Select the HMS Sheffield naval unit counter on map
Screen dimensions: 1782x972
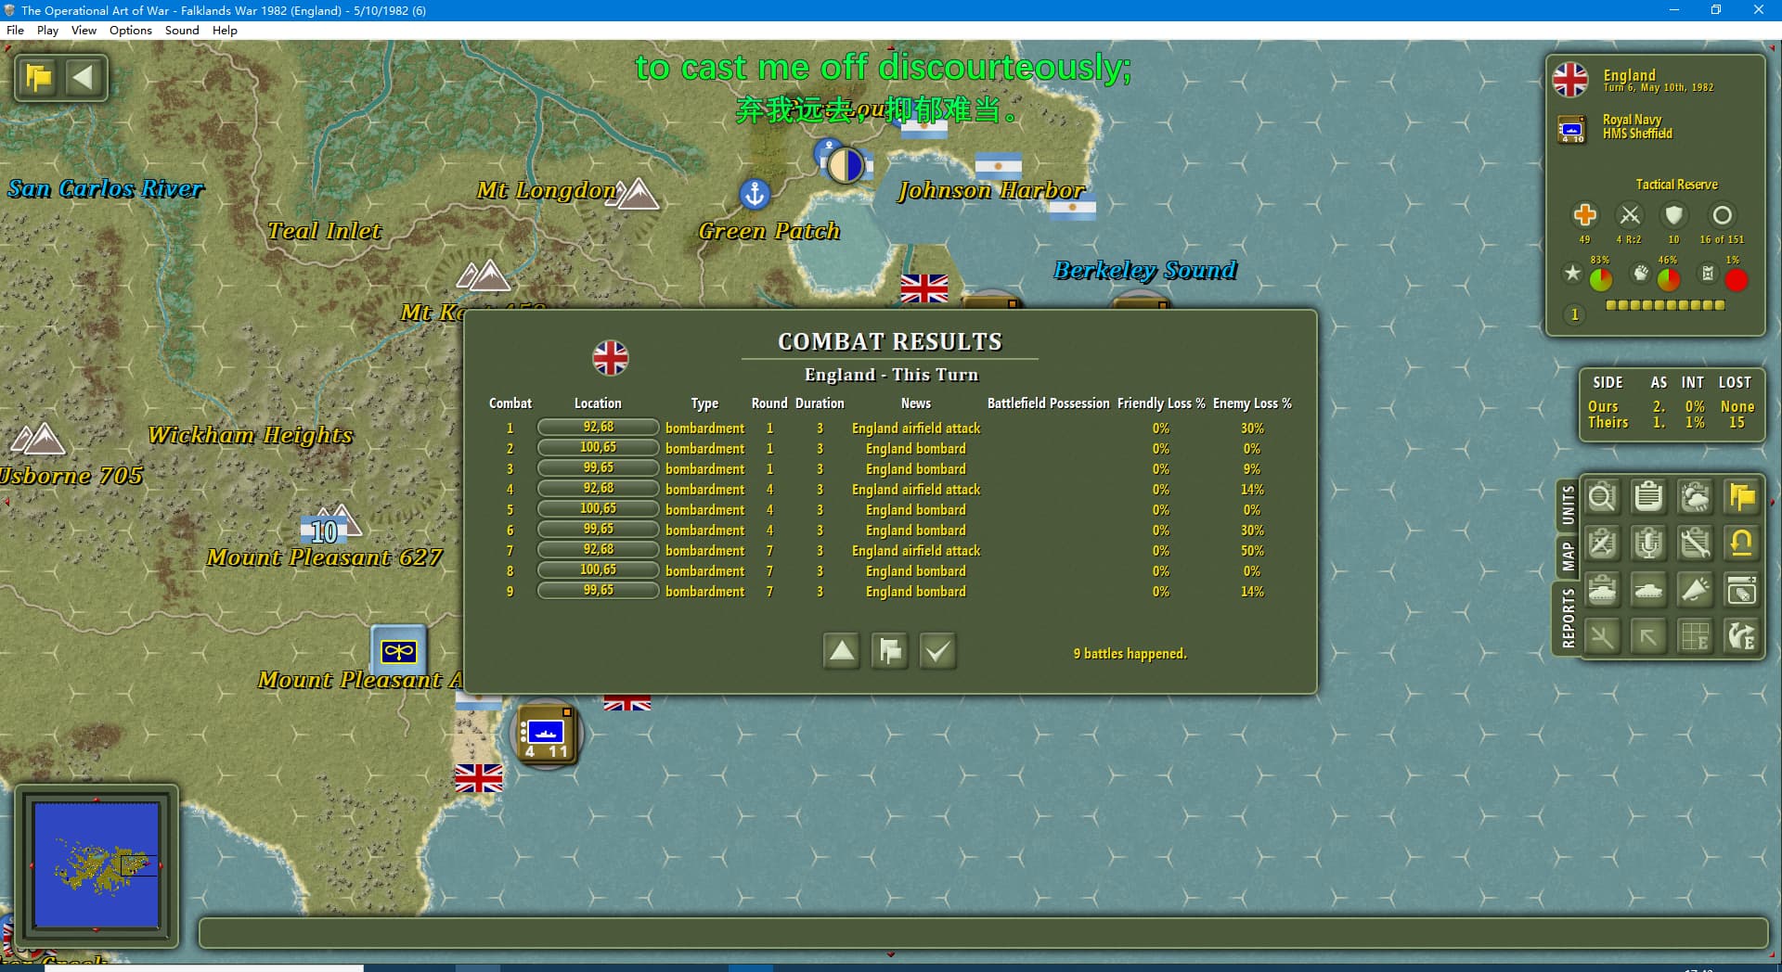pos(547,732)
